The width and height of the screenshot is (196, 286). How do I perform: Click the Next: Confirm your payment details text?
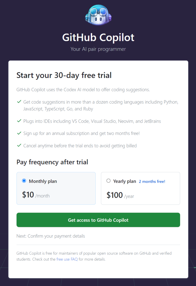51,236
